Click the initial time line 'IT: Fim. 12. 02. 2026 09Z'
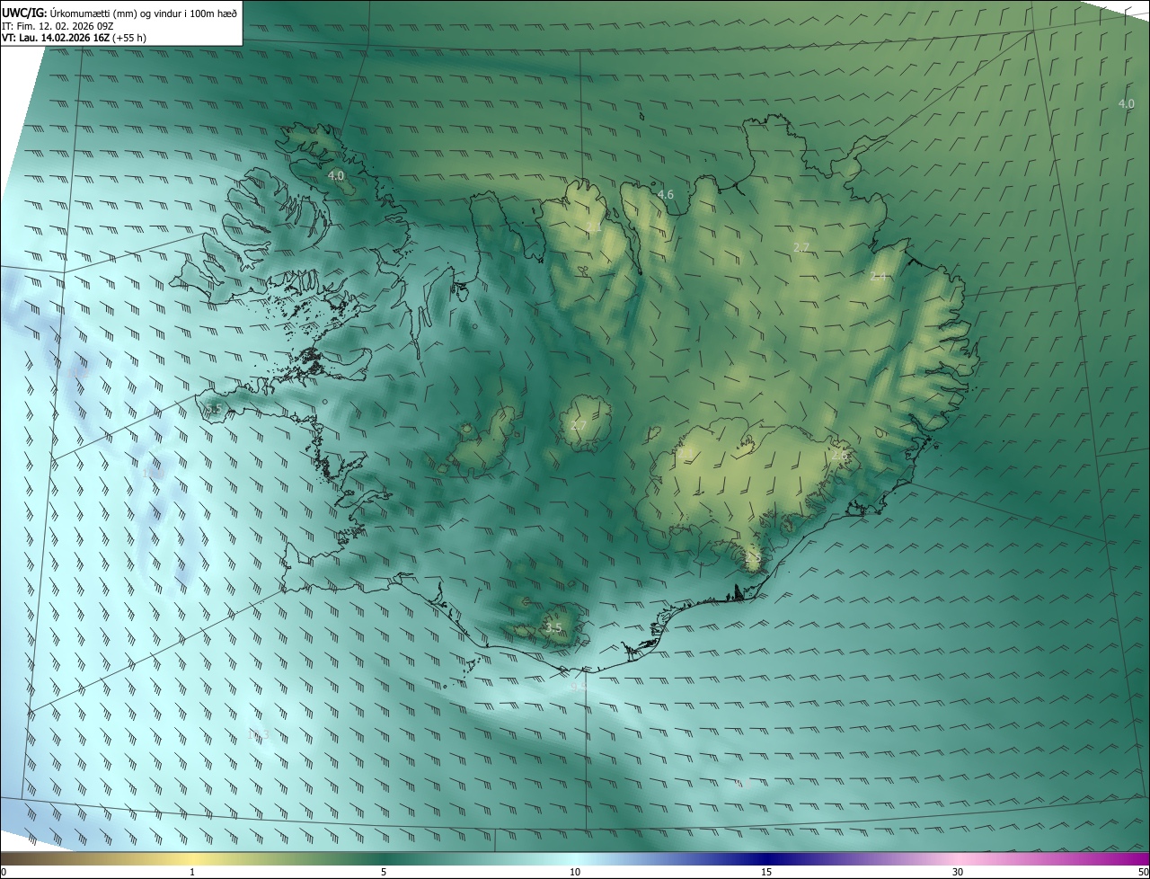 57,25
